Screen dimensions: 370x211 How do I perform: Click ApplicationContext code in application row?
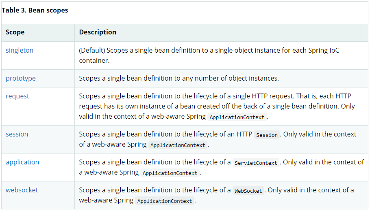point(170,173)
